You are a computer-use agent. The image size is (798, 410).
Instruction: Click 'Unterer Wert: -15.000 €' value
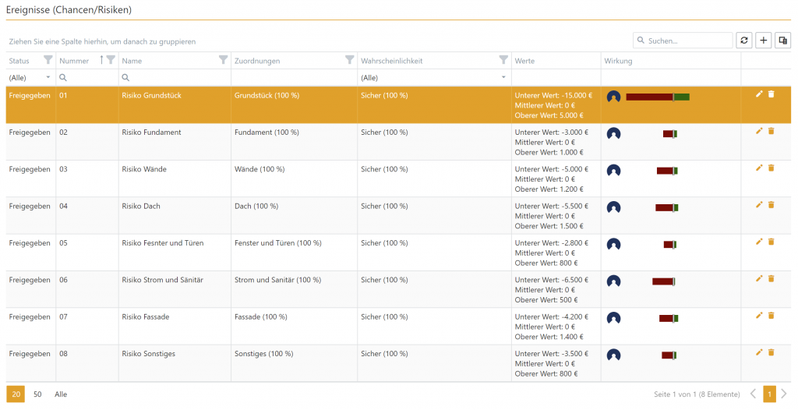(554, 95)
